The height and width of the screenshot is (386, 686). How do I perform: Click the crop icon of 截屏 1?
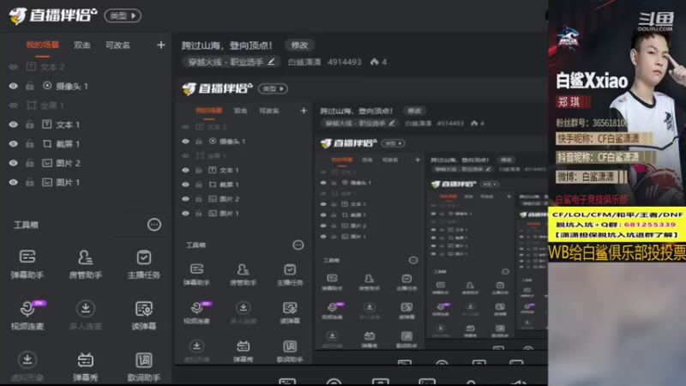pyautogui.click(x=47, y=143)
